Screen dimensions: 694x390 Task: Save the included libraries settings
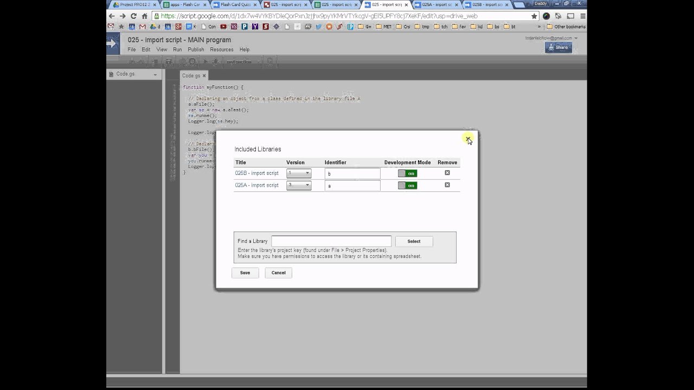pos(245,272)
